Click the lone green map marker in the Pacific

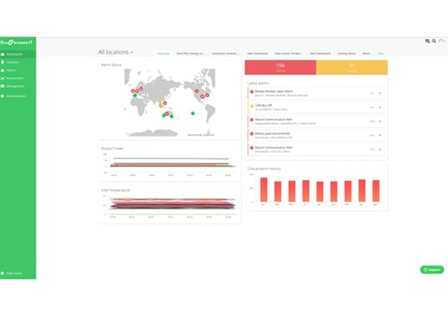(x=193, y=113)
